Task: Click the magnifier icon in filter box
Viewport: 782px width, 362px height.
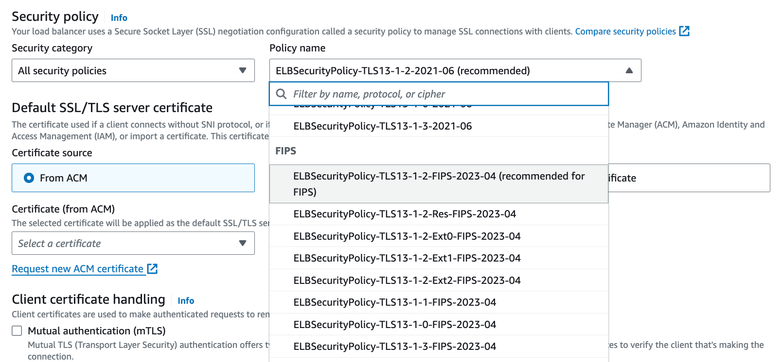Action: coord(281,94)
